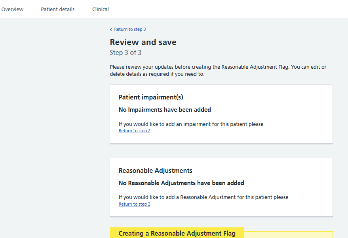Select the Review and save heading
The height and width of the screenshot is (238, 348).
coord(143,42)
